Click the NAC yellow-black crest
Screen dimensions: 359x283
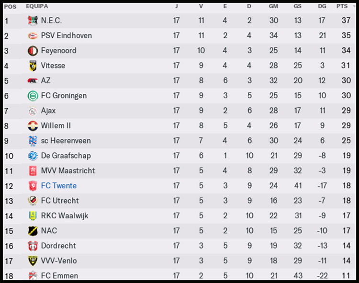(x=33, y=231)
